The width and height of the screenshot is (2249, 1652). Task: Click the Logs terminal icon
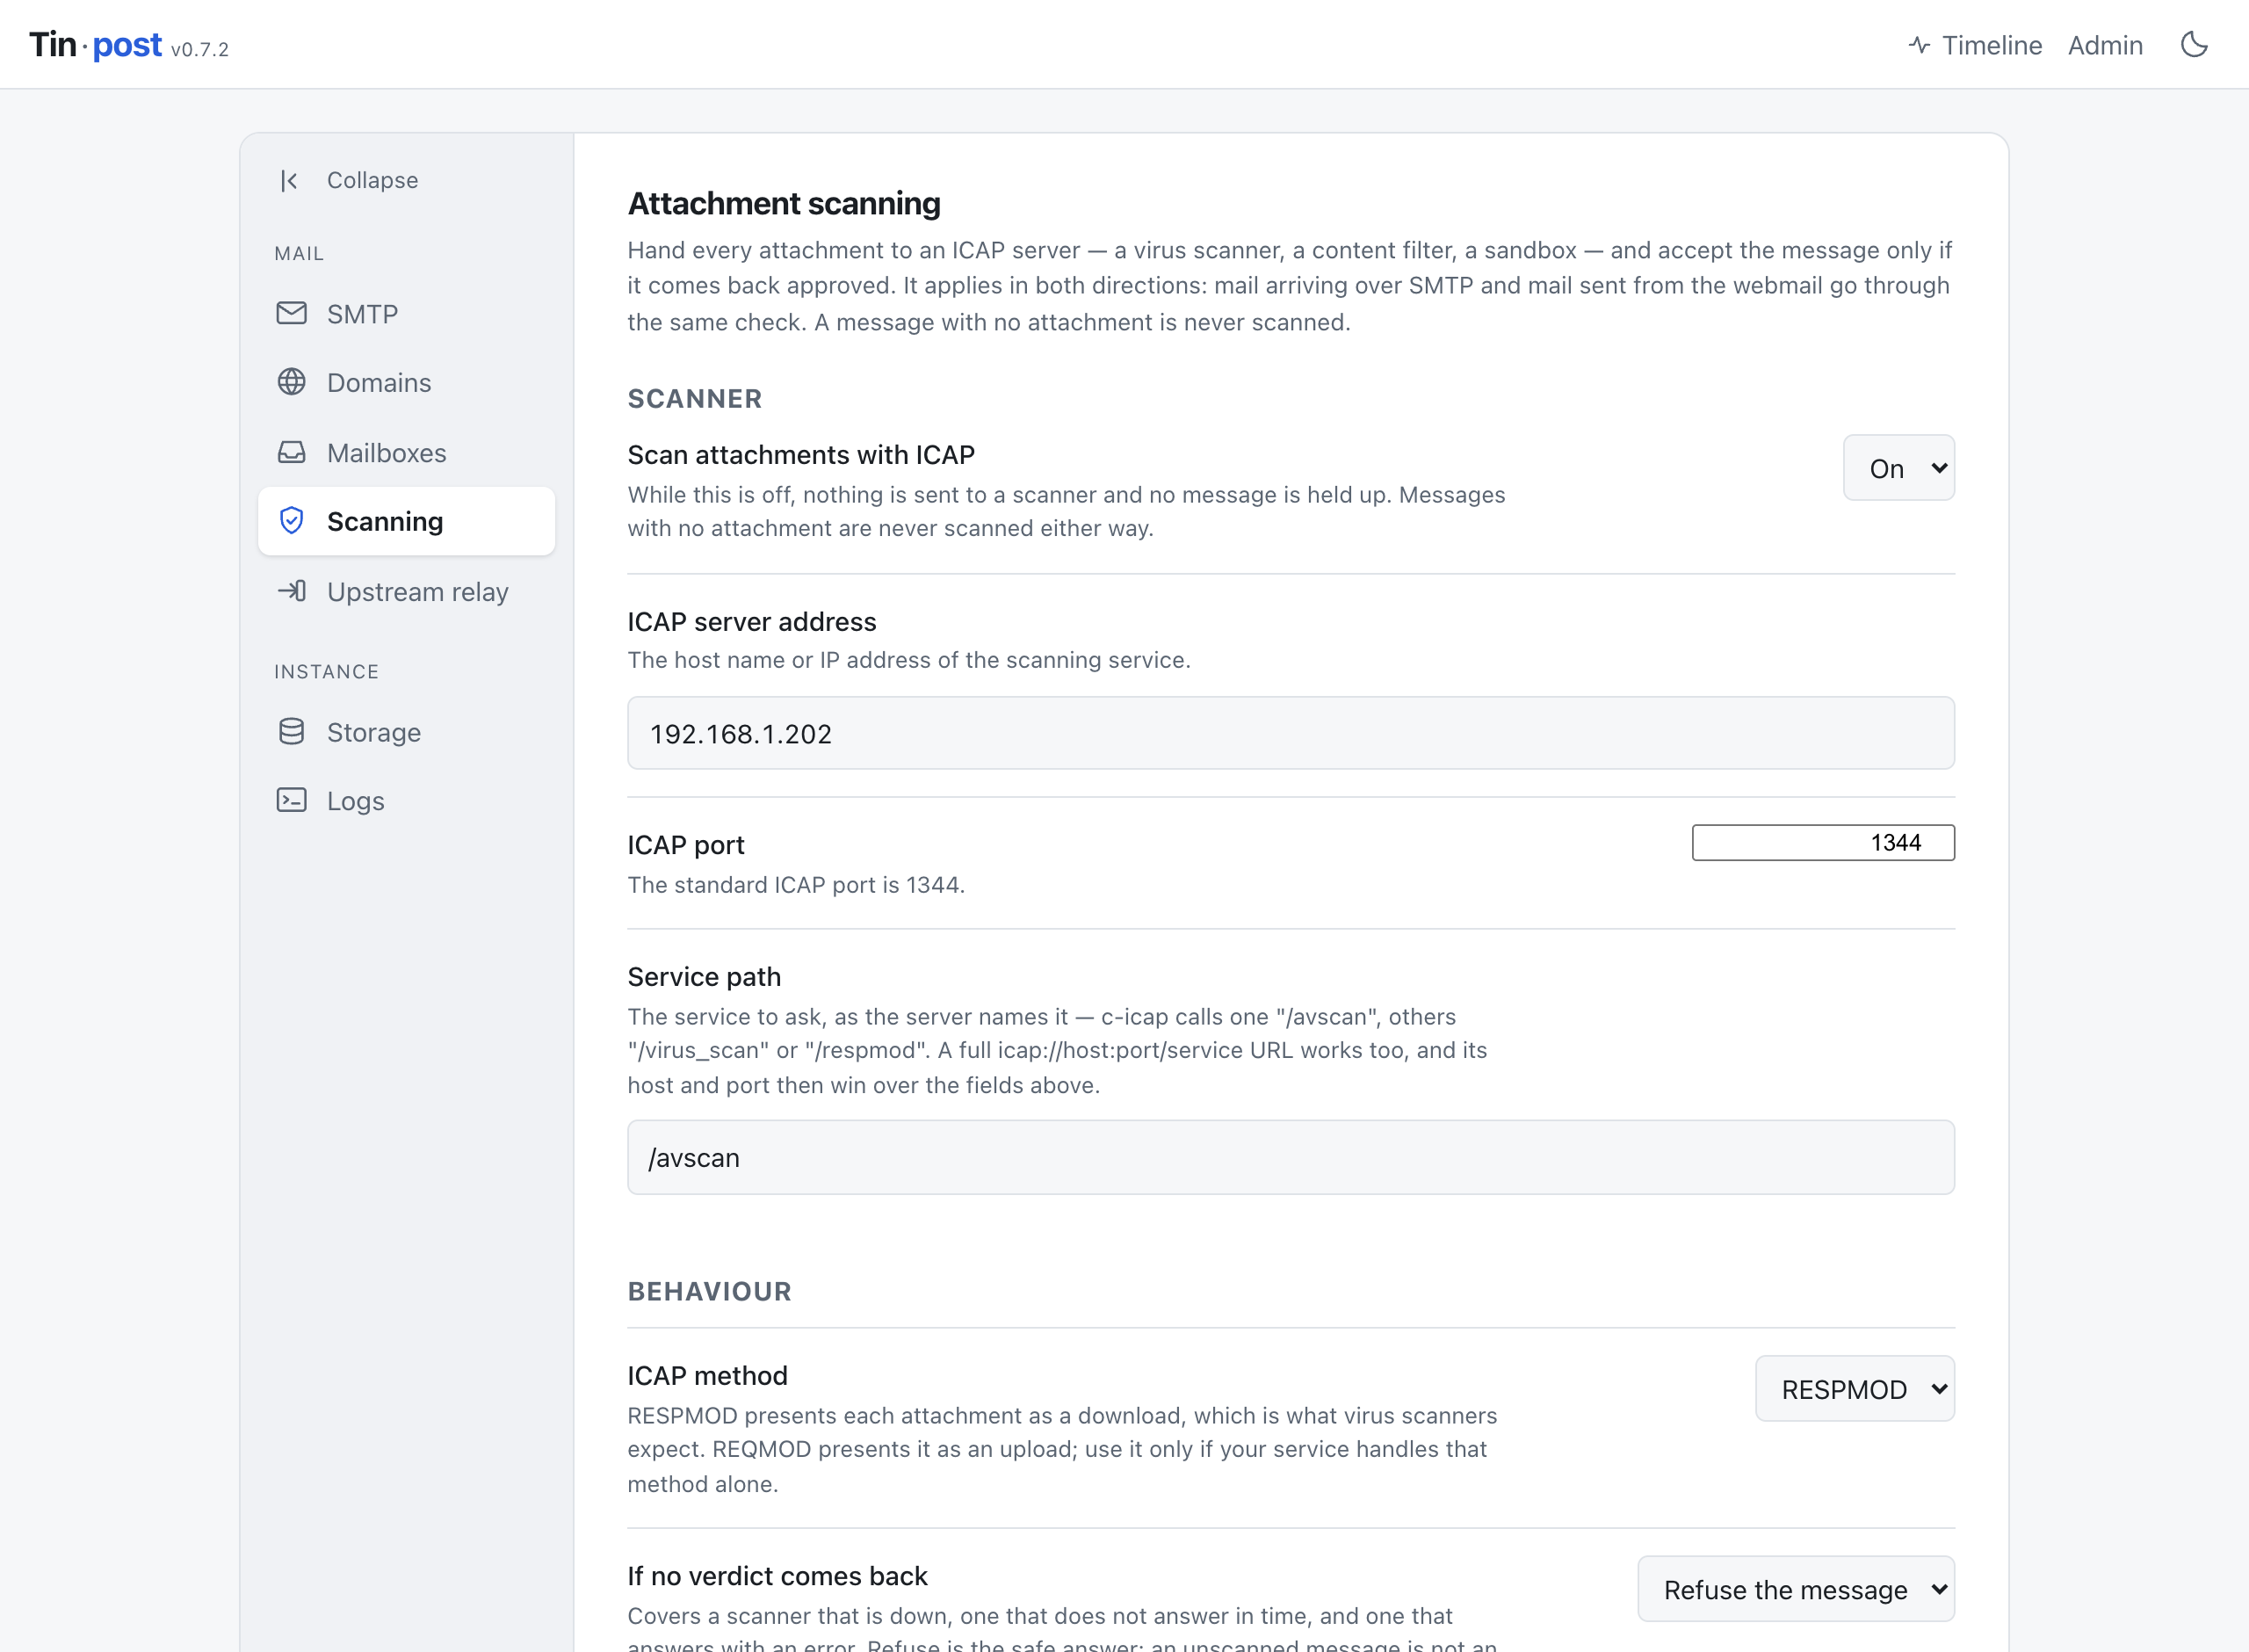pyautogui.click(x=291, y=800)
